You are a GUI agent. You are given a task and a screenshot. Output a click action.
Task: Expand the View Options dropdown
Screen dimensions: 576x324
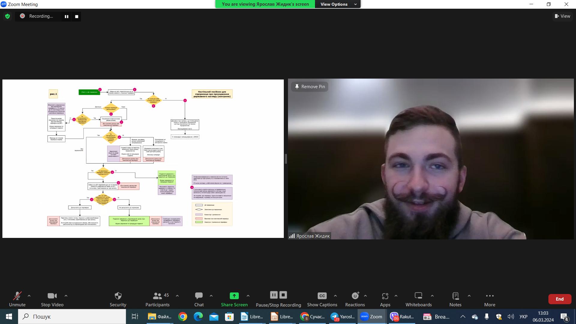coord(338,4)
